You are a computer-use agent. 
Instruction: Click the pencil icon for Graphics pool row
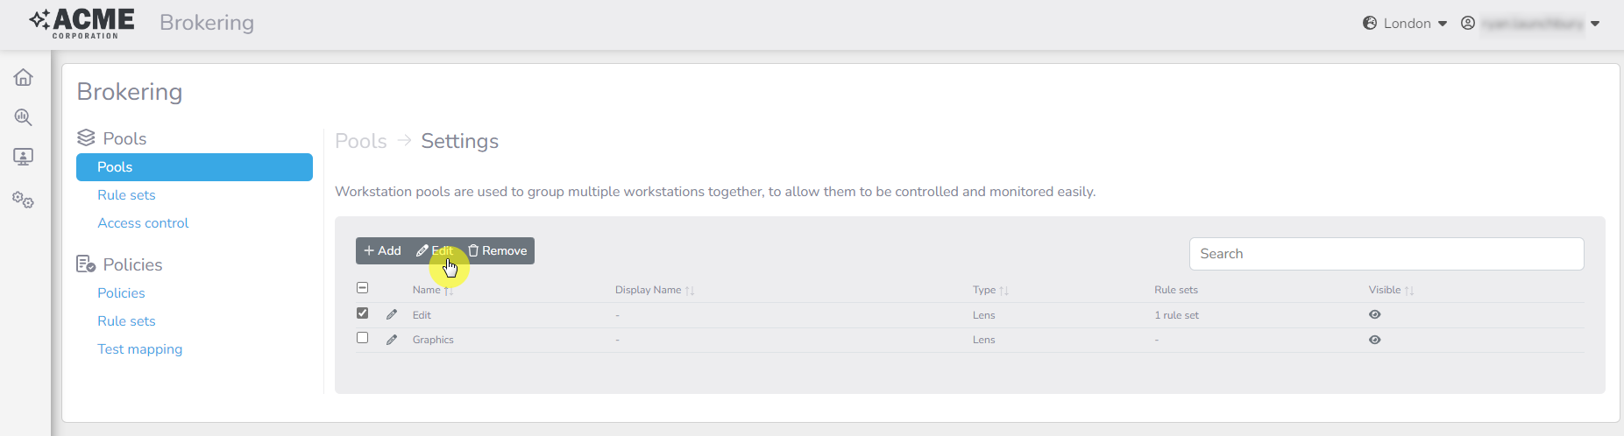[392, 340]
